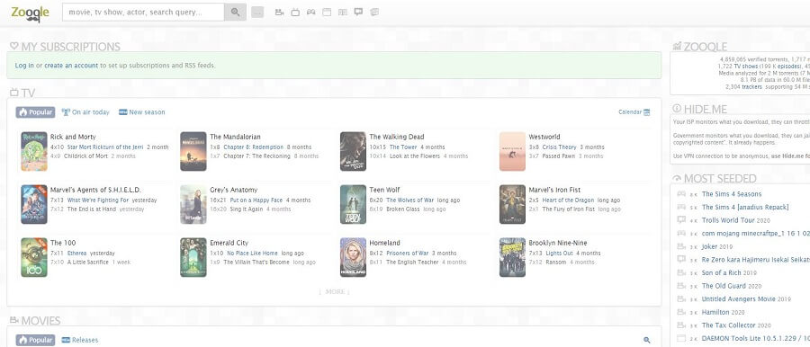Click the search magnifier button
The height and width of the screenshot is (347, 810).
235,12
